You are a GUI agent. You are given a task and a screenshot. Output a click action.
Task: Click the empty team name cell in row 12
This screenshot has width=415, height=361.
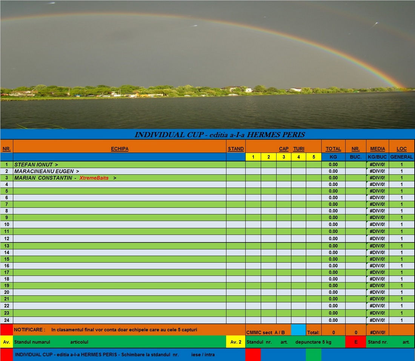coord(120,238)
